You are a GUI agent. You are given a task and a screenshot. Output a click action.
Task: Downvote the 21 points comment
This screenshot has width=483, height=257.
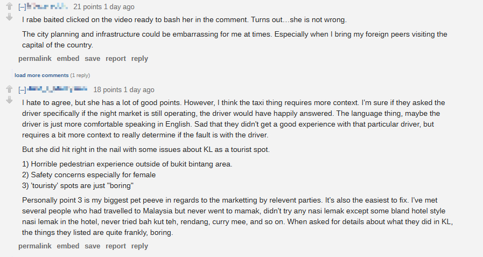click(9, 17)
